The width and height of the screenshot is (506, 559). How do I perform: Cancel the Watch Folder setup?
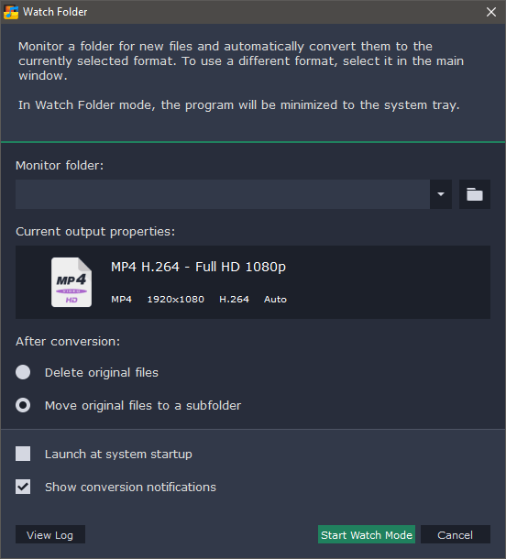[x=456, y=534]
